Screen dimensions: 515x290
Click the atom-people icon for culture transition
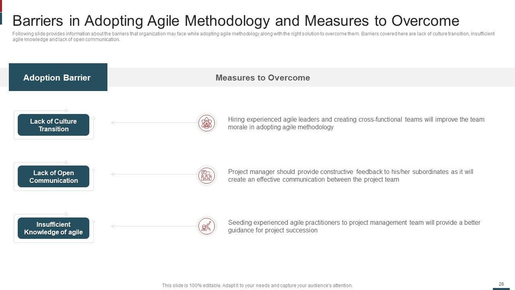(206, 123)
